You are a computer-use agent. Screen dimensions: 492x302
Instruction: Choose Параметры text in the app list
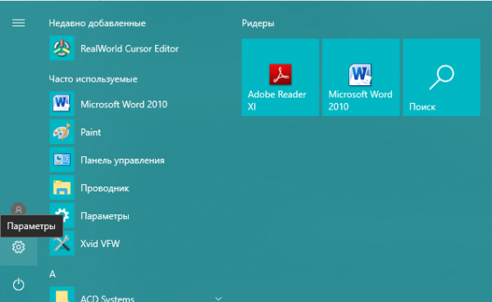(104, 216)
